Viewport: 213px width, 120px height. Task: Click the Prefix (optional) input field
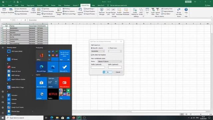[98, 67]
